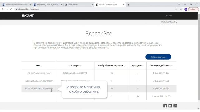The width and height of the screenshot is (200, 112).
Task: Open the https://wooc.econt.com/ store name
Action: coord(39,73)
